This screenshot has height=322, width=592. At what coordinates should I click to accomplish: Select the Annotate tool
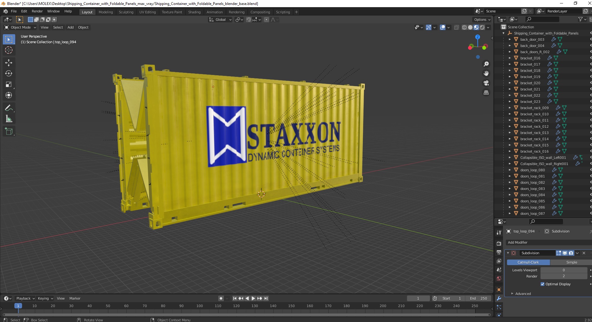tap(9, 108)
